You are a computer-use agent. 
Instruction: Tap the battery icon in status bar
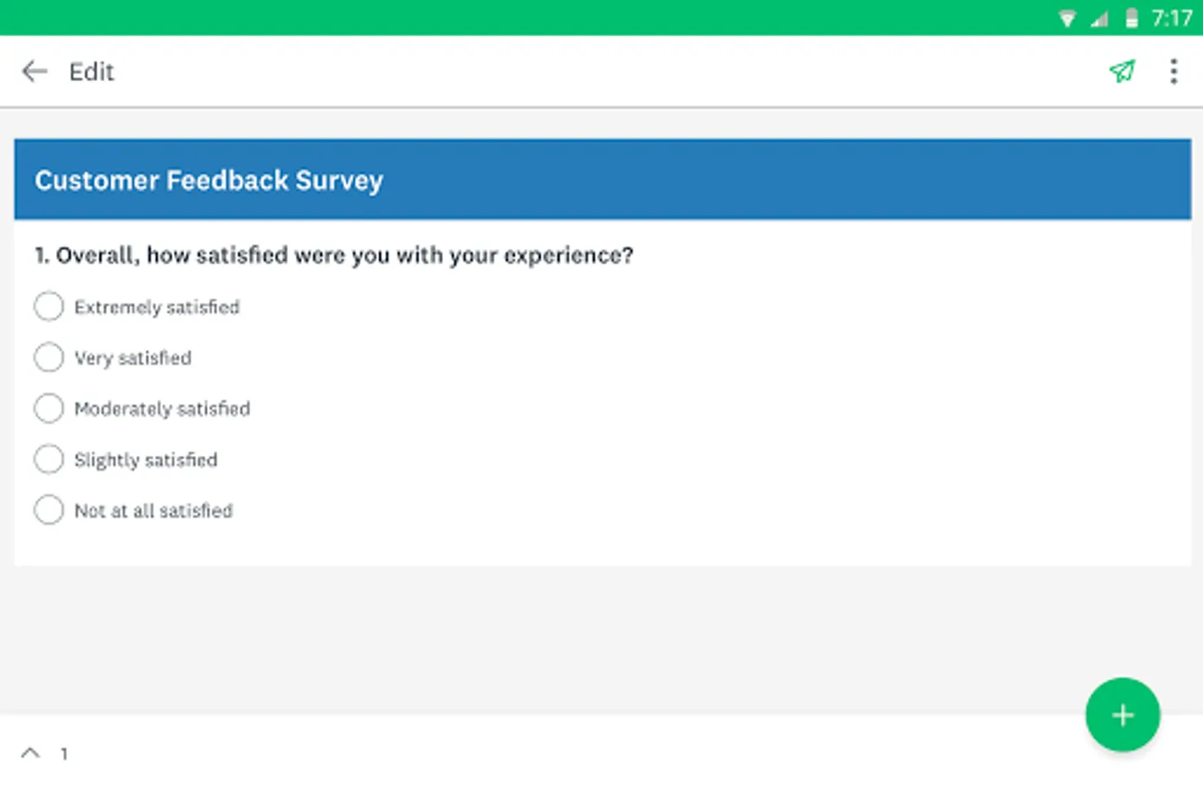pyautogui.click(x=1132, y=18)
